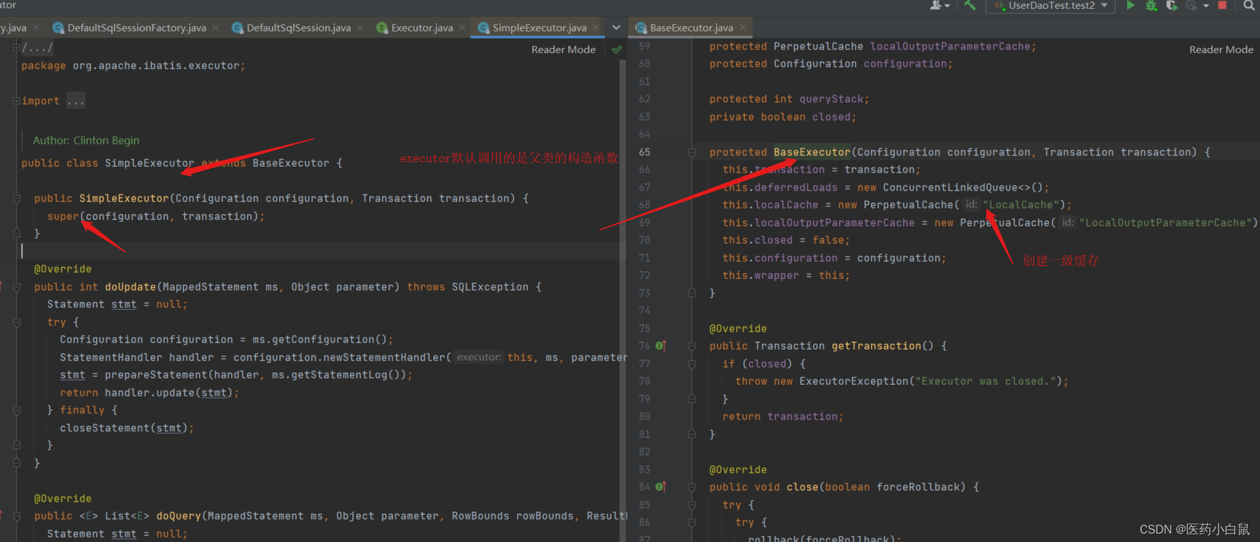Image resolution: width=1260 pixels, height=542 pixels.
Task: Close the Executor.java tab
Action: 462,28
